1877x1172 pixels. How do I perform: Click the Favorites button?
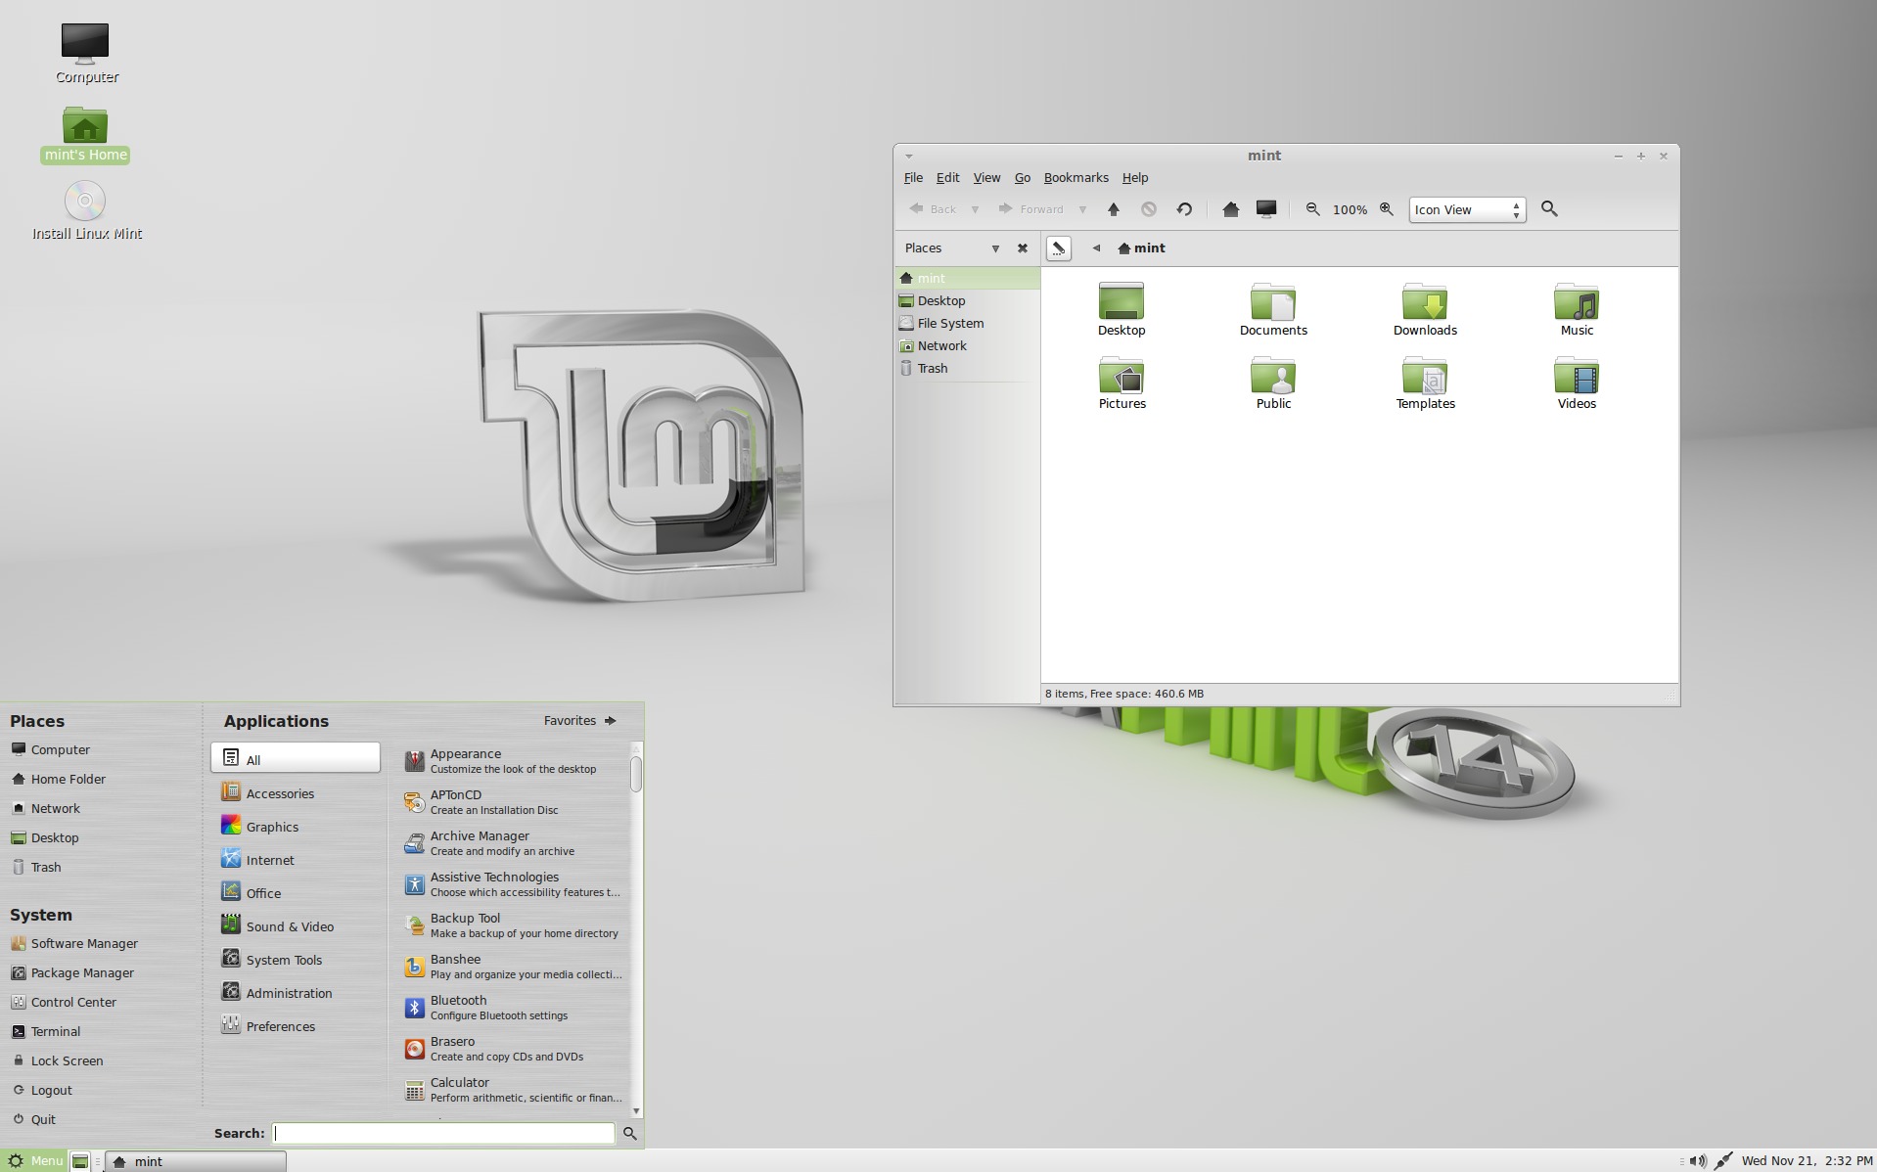571,720
